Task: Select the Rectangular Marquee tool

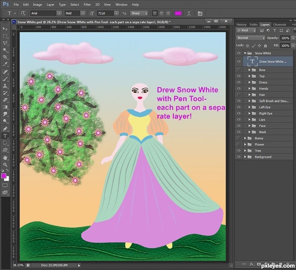Action: pyautogui.click(x=5, y=36)
